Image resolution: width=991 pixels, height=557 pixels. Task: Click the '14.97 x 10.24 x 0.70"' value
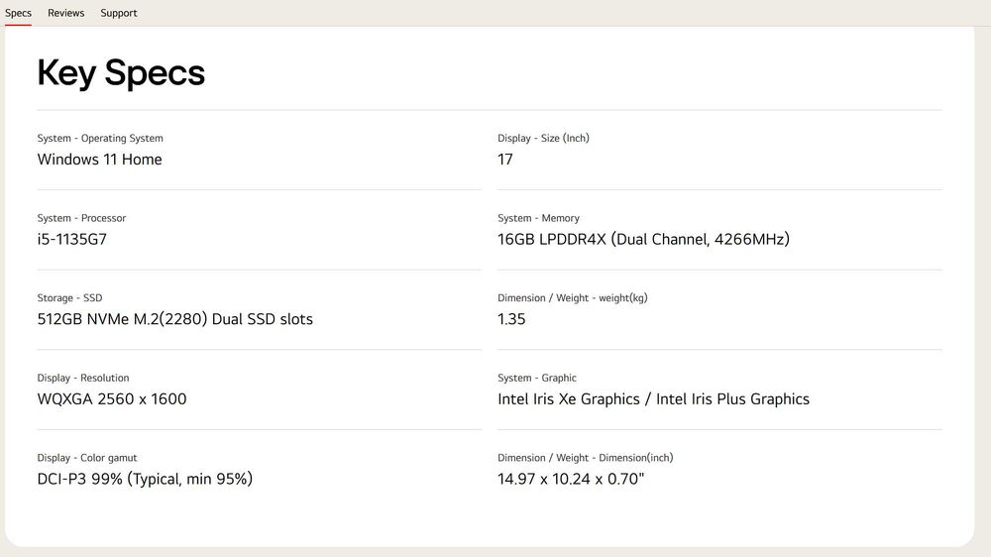(x=571, y=480)
